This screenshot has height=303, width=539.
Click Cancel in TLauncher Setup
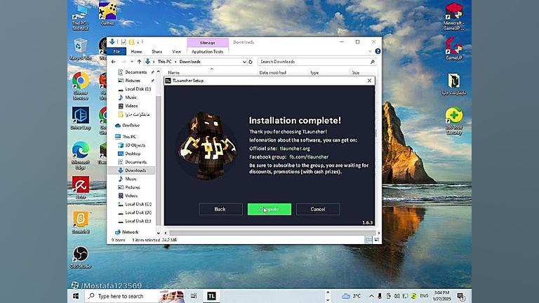318,209
